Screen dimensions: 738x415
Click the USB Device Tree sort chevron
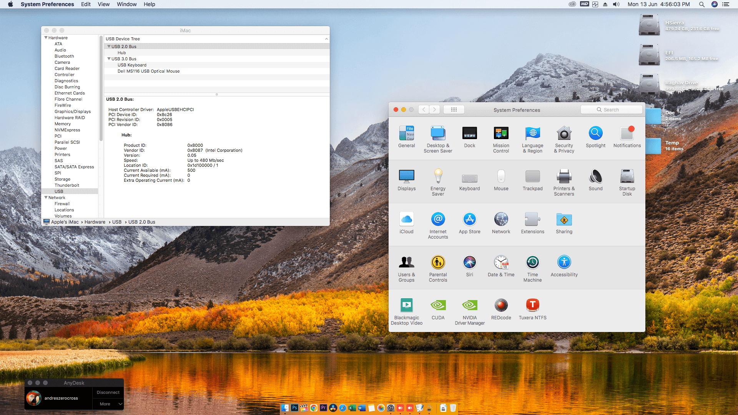point(326,39)
